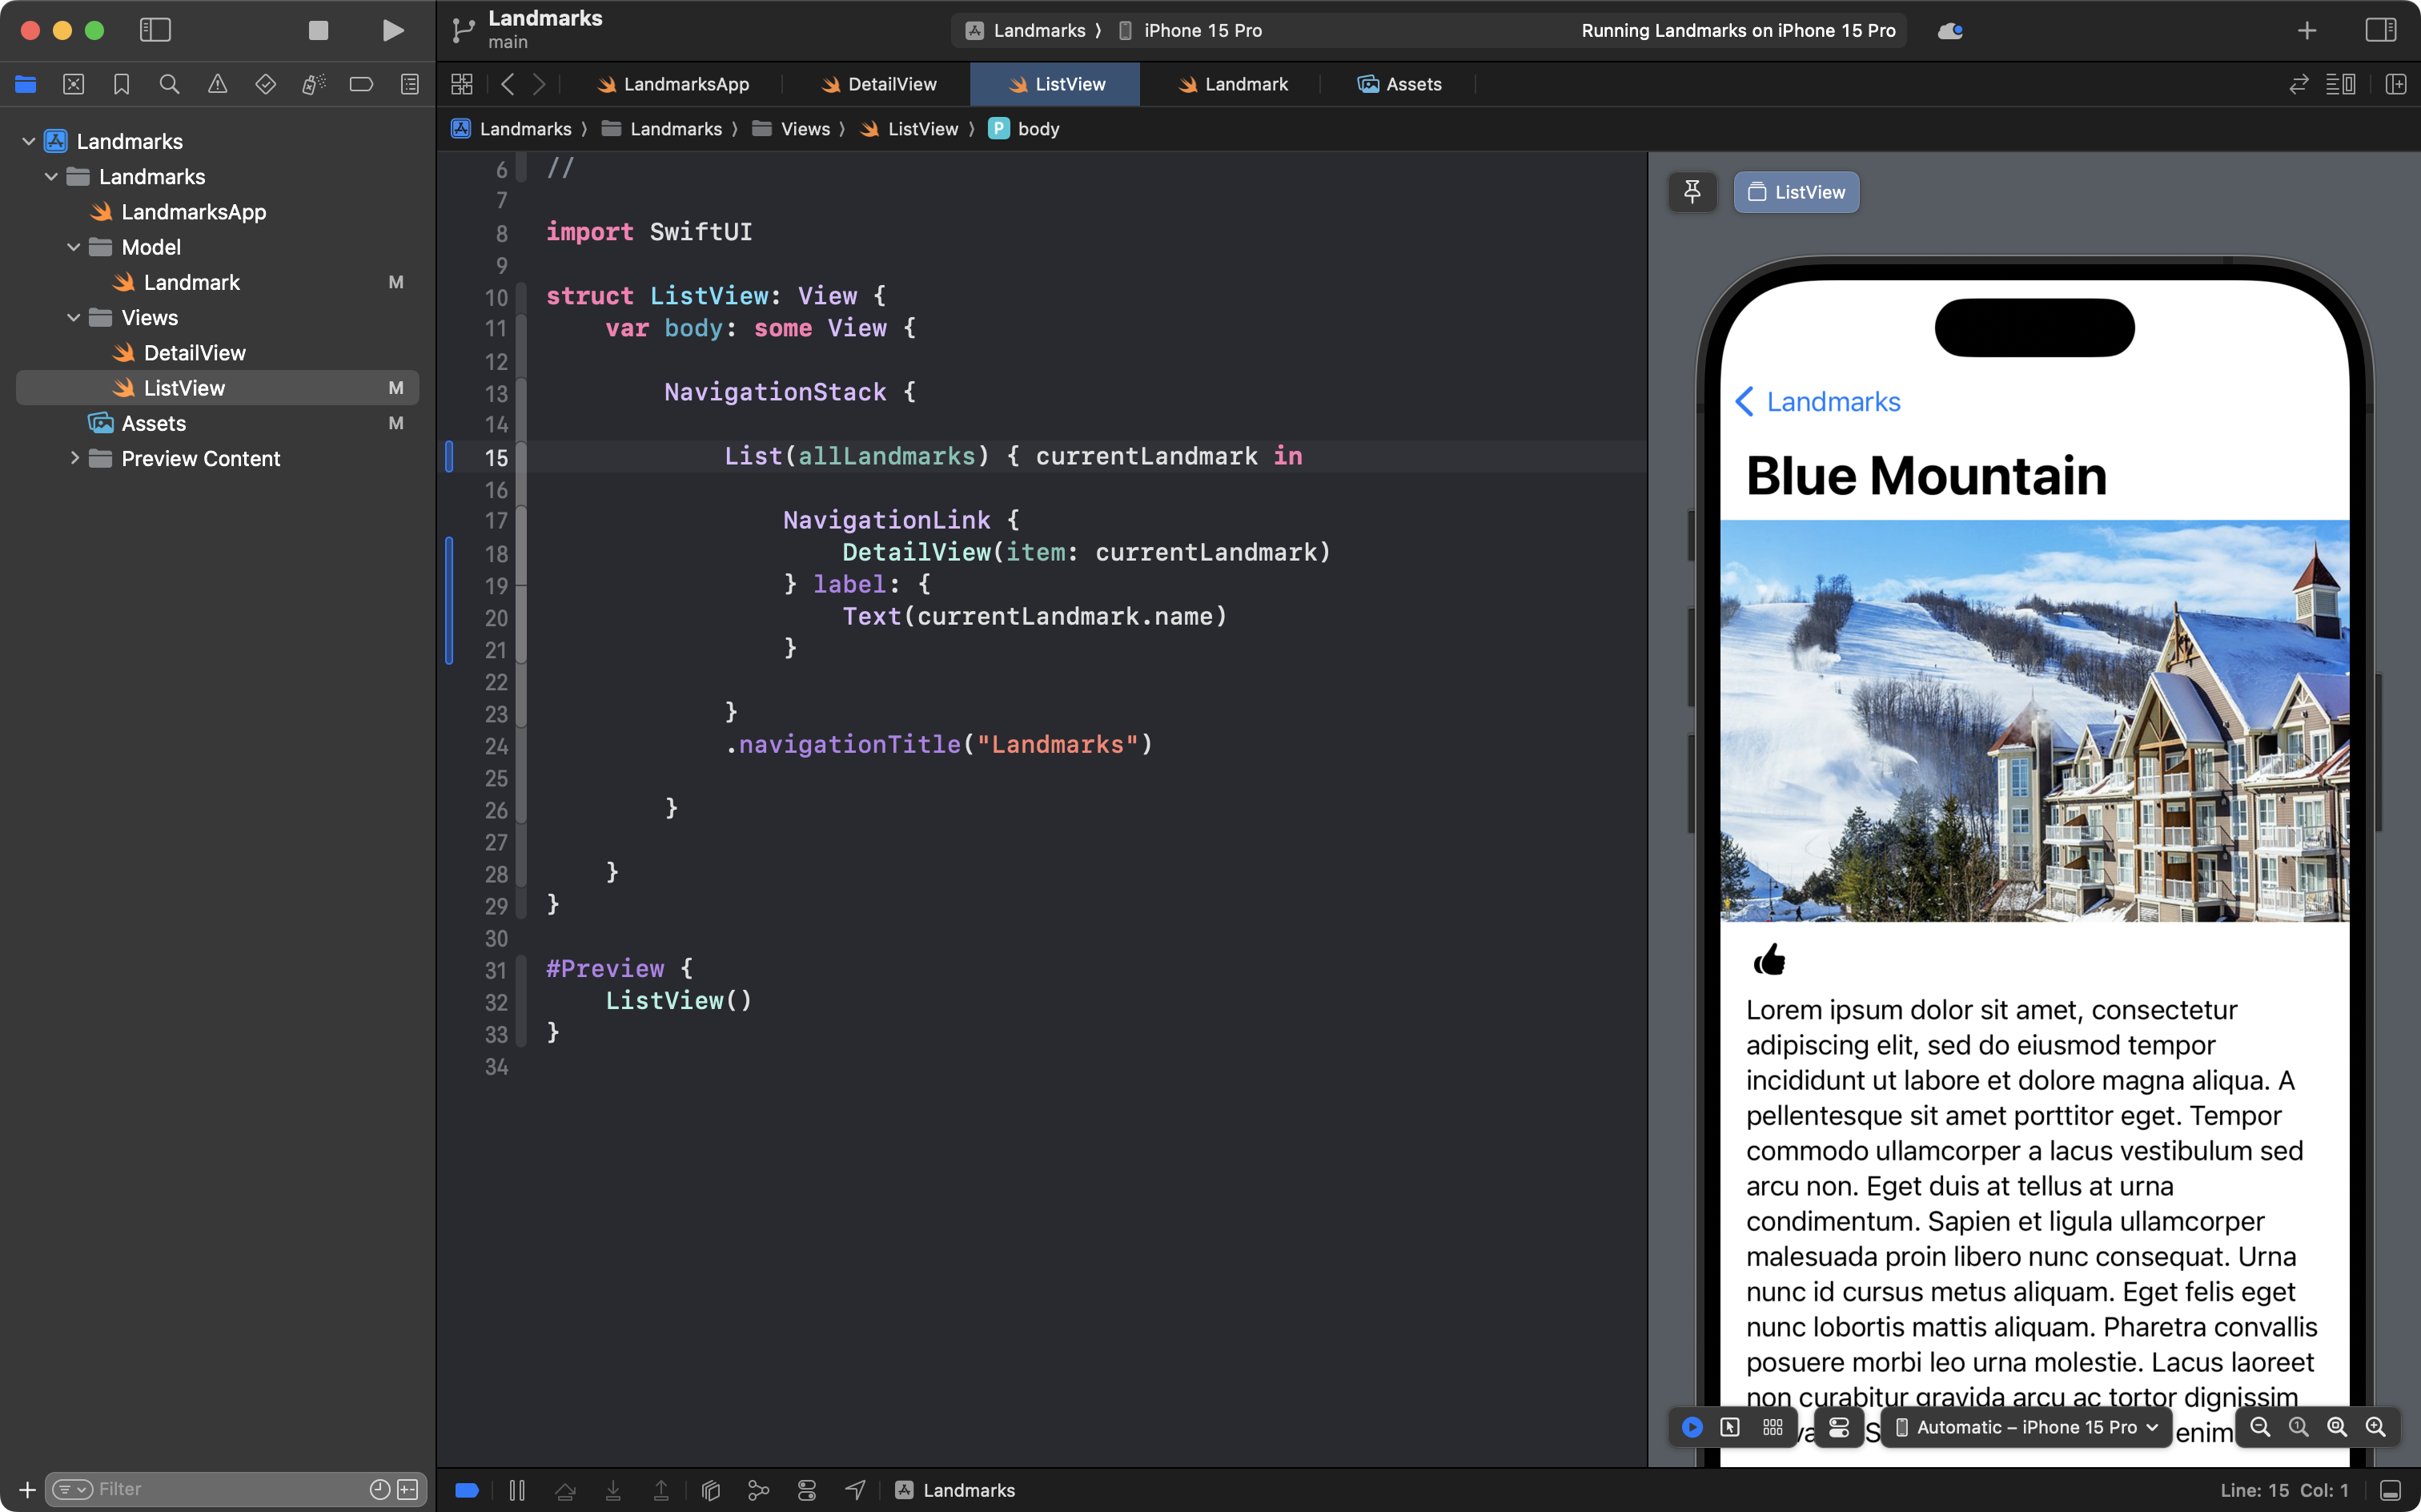
Task: Open the breakpoint navigator icon
Action: [x=361, y=84]
